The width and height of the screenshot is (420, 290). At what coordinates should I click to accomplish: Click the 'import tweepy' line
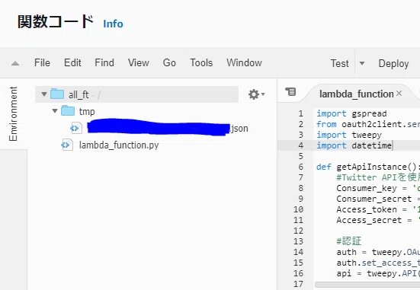(x=349, y=135)
